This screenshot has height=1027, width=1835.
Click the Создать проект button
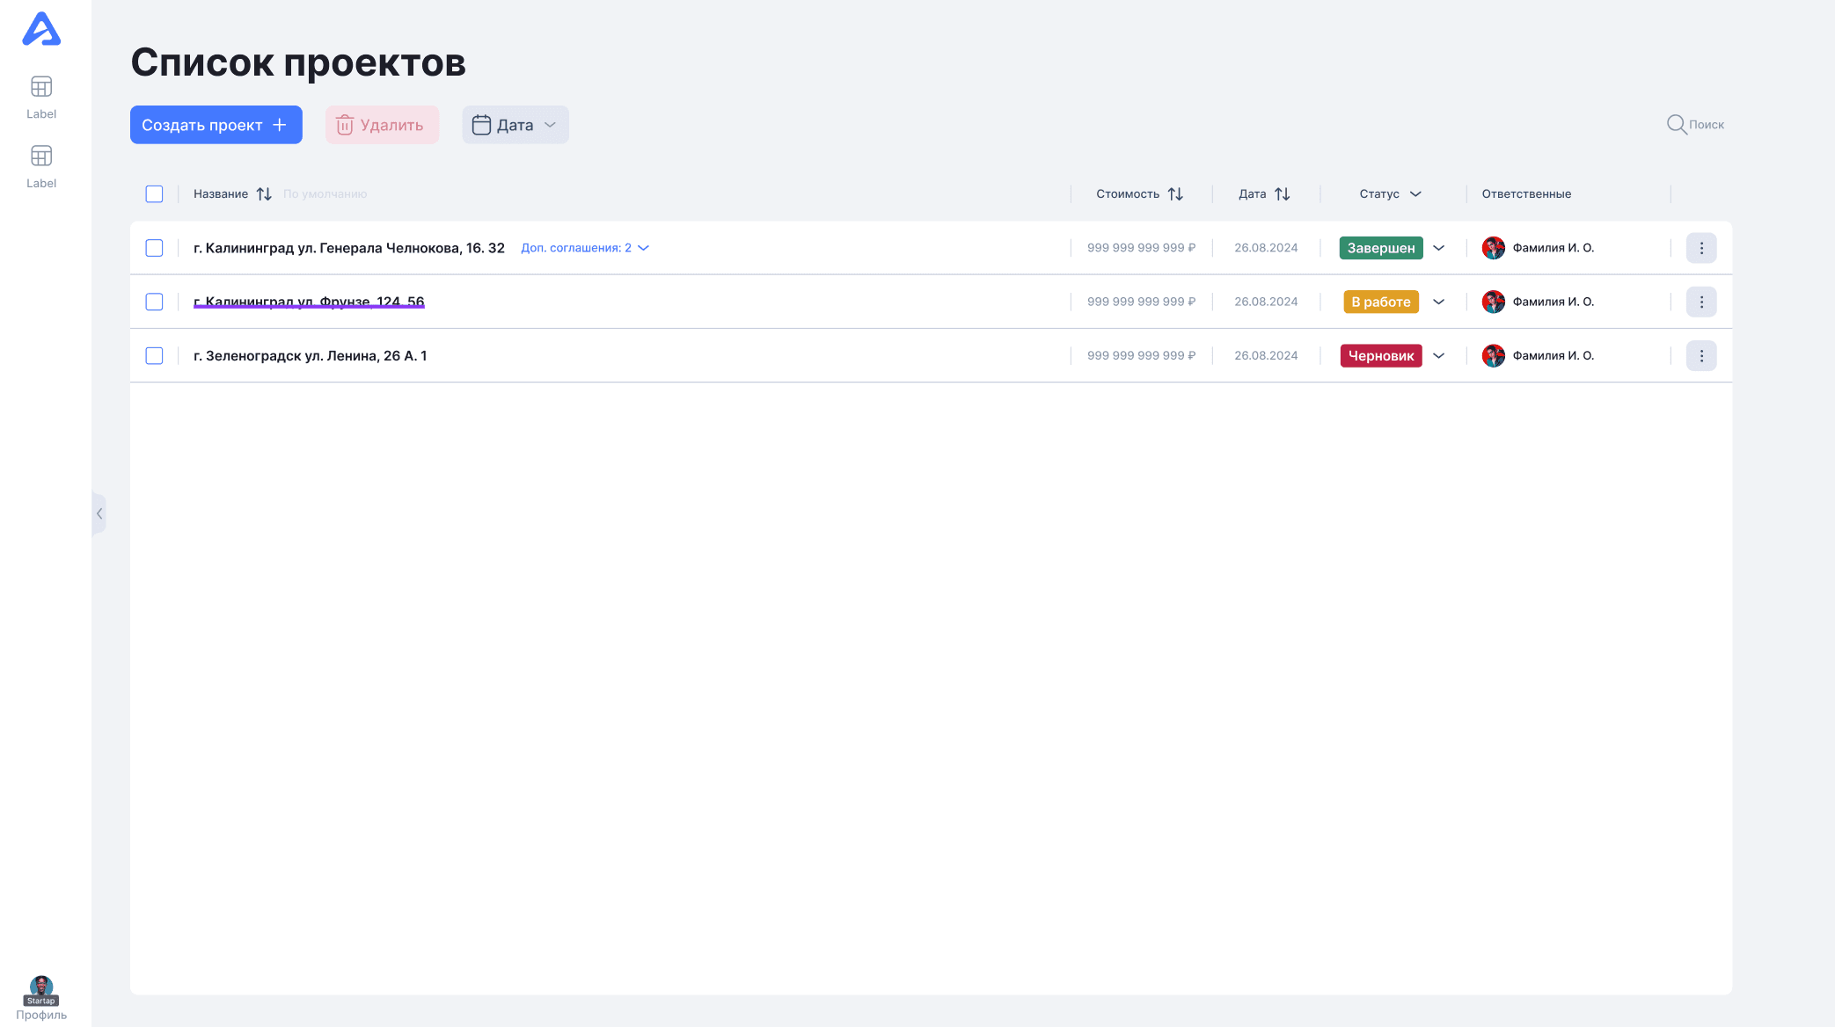click(216, 125)
